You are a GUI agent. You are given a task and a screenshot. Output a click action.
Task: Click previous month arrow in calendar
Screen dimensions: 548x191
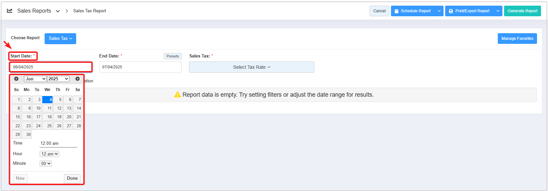tap(16, 79)
